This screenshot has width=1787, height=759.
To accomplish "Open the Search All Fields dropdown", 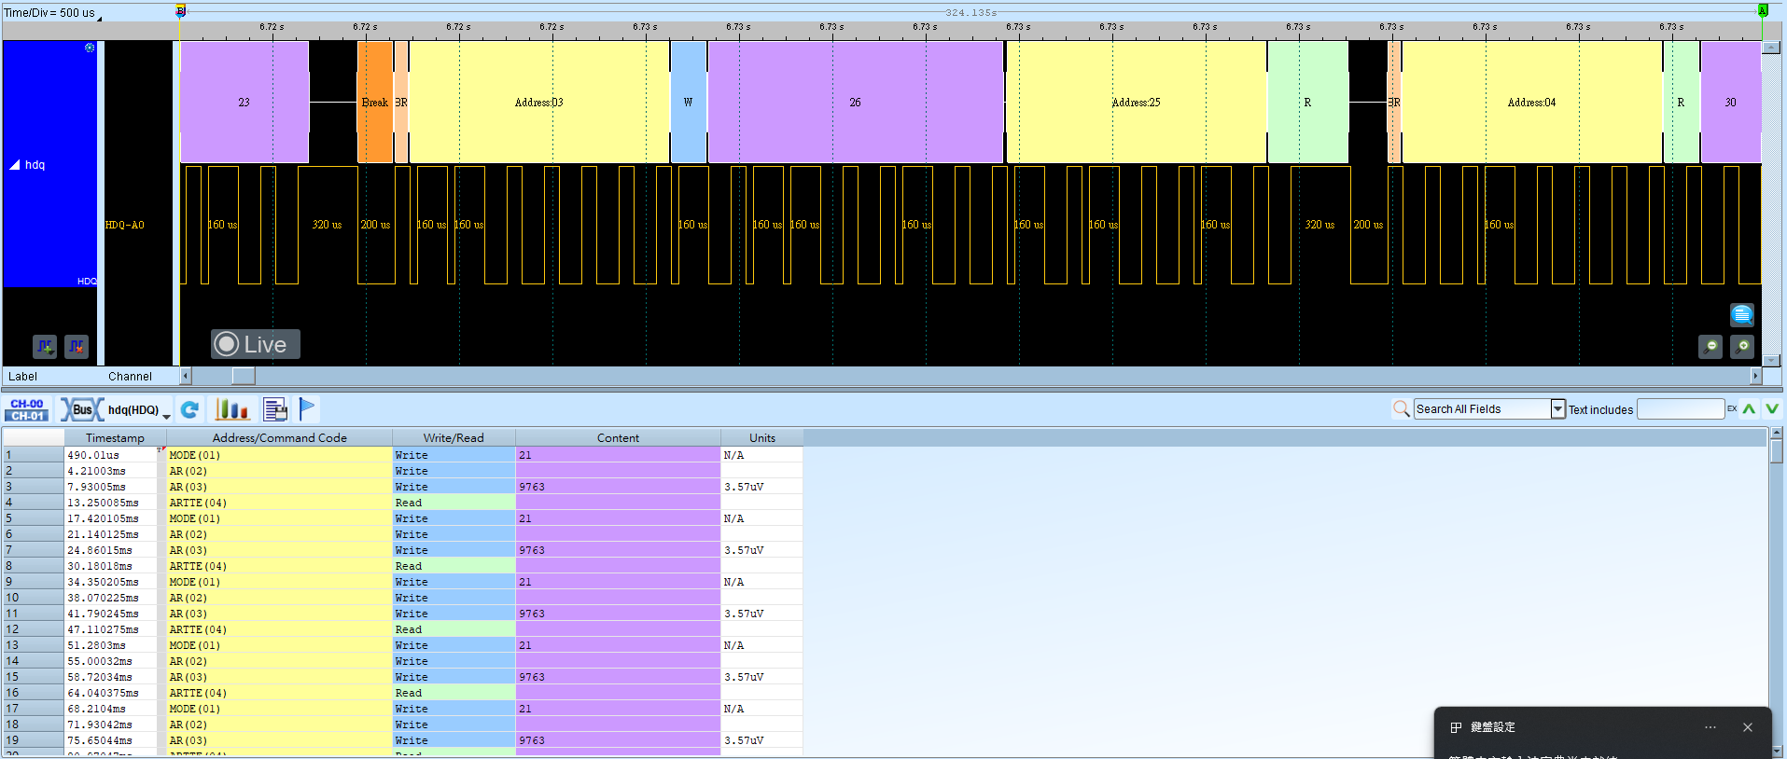I will (1557, 409).
